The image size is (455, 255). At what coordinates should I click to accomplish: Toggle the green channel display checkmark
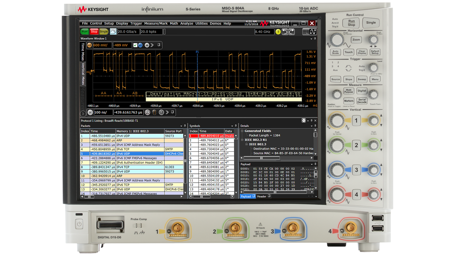(135, 45)
